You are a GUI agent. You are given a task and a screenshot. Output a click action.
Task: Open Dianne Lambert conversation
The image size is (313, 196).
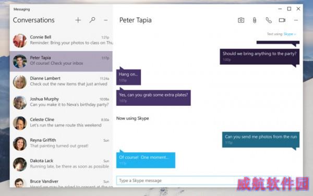pyautogui.click(x=61, y=82)
